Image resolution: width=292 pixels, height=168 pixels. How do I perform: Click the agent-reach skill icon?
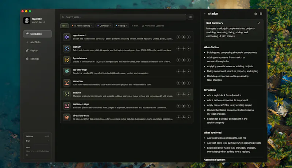tap(67, 37)
